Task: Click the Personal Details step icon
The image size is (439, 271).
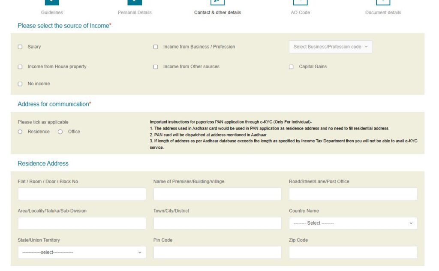Action: [135, 2]
